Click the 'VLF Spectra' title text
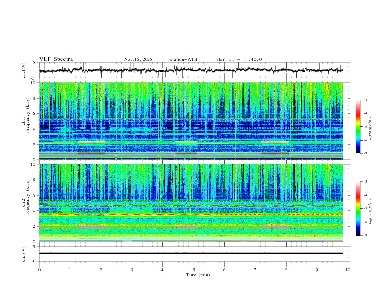Image resolution: width=392 pixels, height=303 pixels. (x=56, y=59)
